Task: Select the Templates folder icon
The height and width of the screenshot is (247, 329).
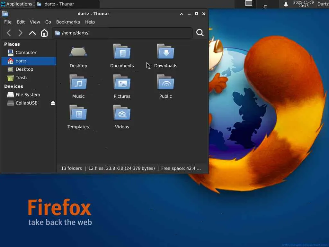Action: pyautogui.click(x=78, y=113)
